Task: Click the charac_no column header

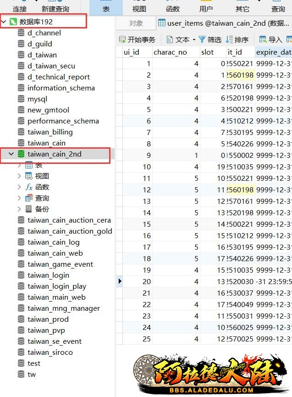Action: click(x=170, y=52)
